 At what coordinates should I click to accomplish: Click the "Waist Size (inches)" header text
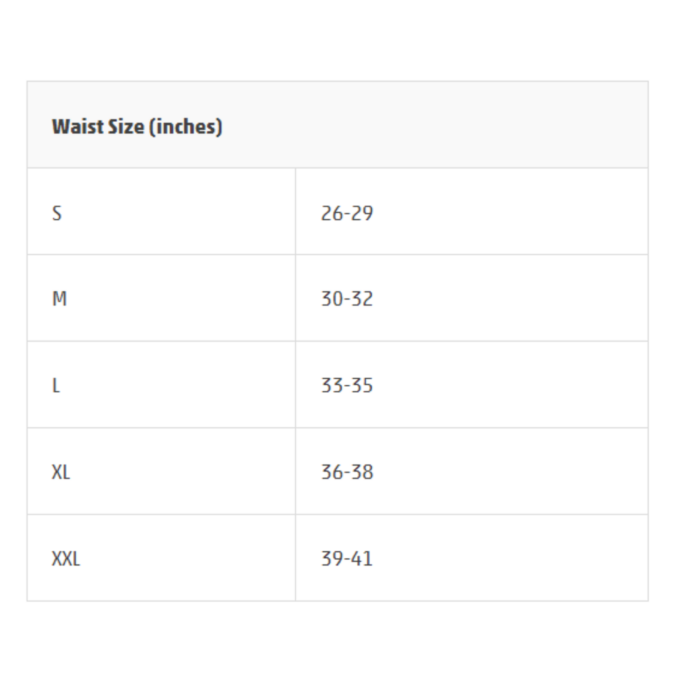pos(137,126)
